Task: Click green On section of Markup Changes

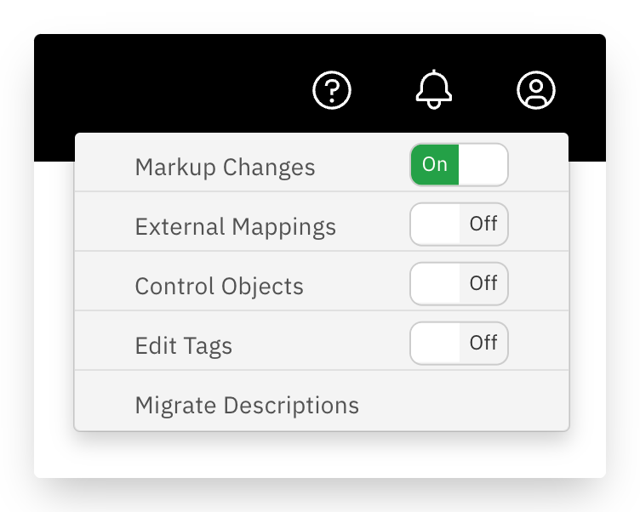Action: point(435,164)
